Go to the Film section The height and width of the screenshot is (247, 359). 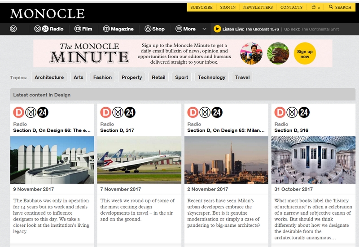point(83,29)
